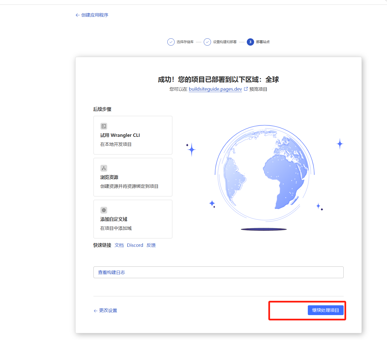Click the checkmark icon for 设置构建和部署 step
Image resolution: width=387 pixels, height=340 pixels.
click(x=207, y=42)
